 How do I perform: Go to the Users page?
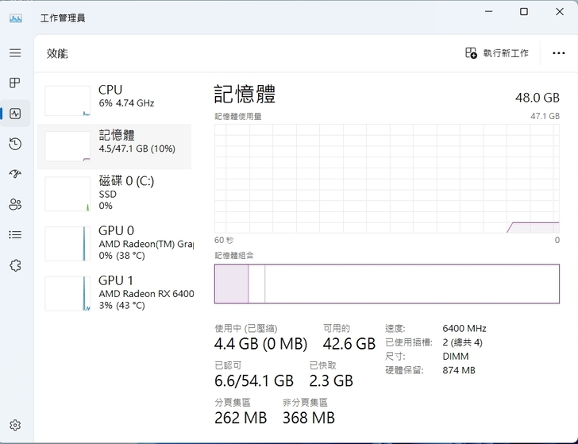tap(15, 204)
